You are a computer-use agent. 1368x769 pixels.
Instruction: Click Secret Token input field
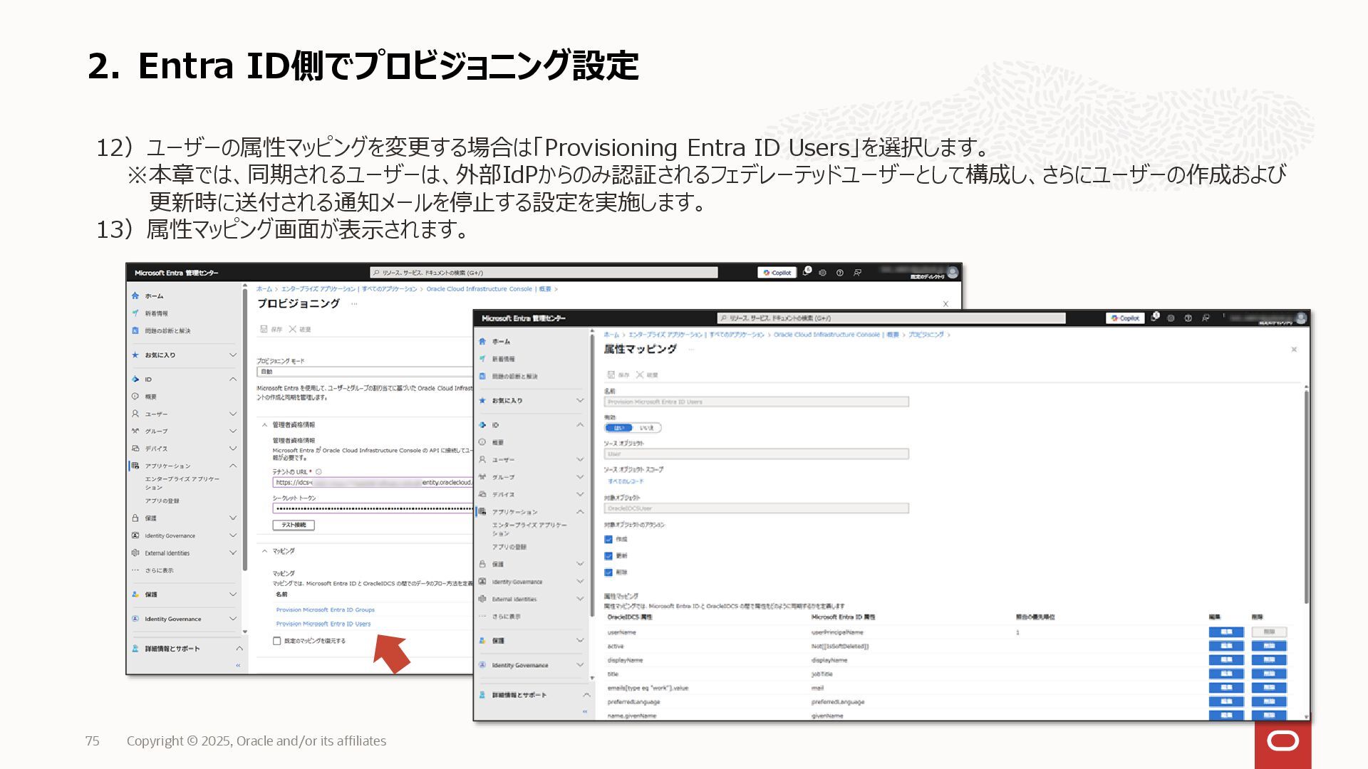pos(373,508)
